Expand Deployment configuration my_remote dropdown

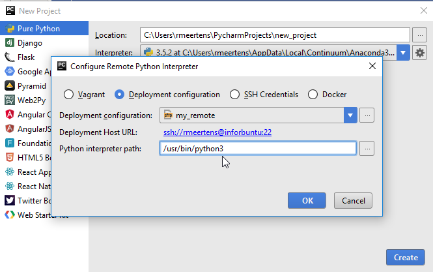pyautogui.click(x=351, y=115)
